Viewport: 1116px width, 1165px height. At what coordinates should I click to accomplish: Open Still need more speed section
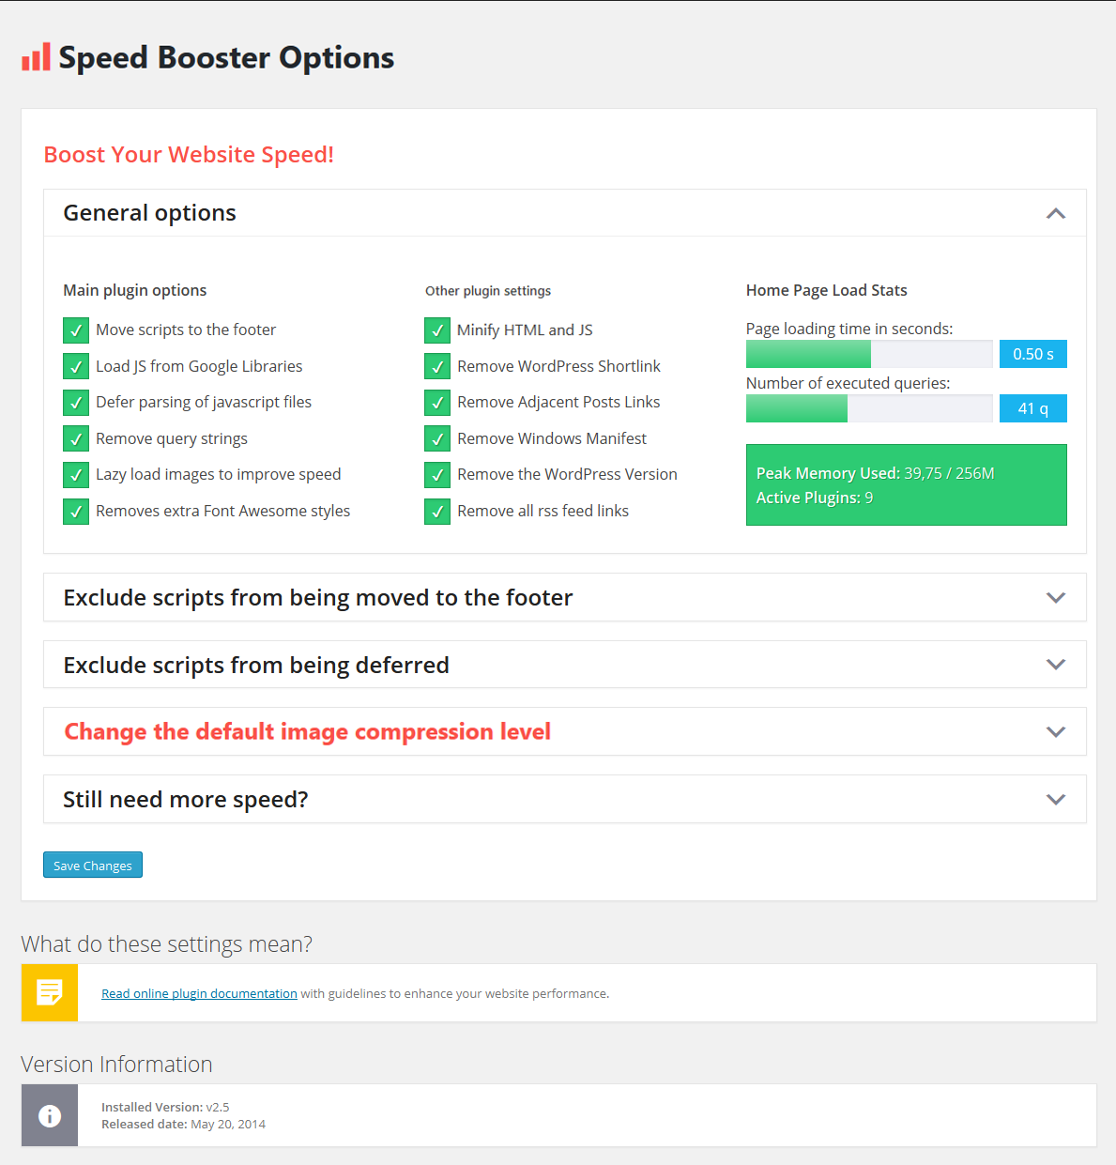tap(1055, 800)
